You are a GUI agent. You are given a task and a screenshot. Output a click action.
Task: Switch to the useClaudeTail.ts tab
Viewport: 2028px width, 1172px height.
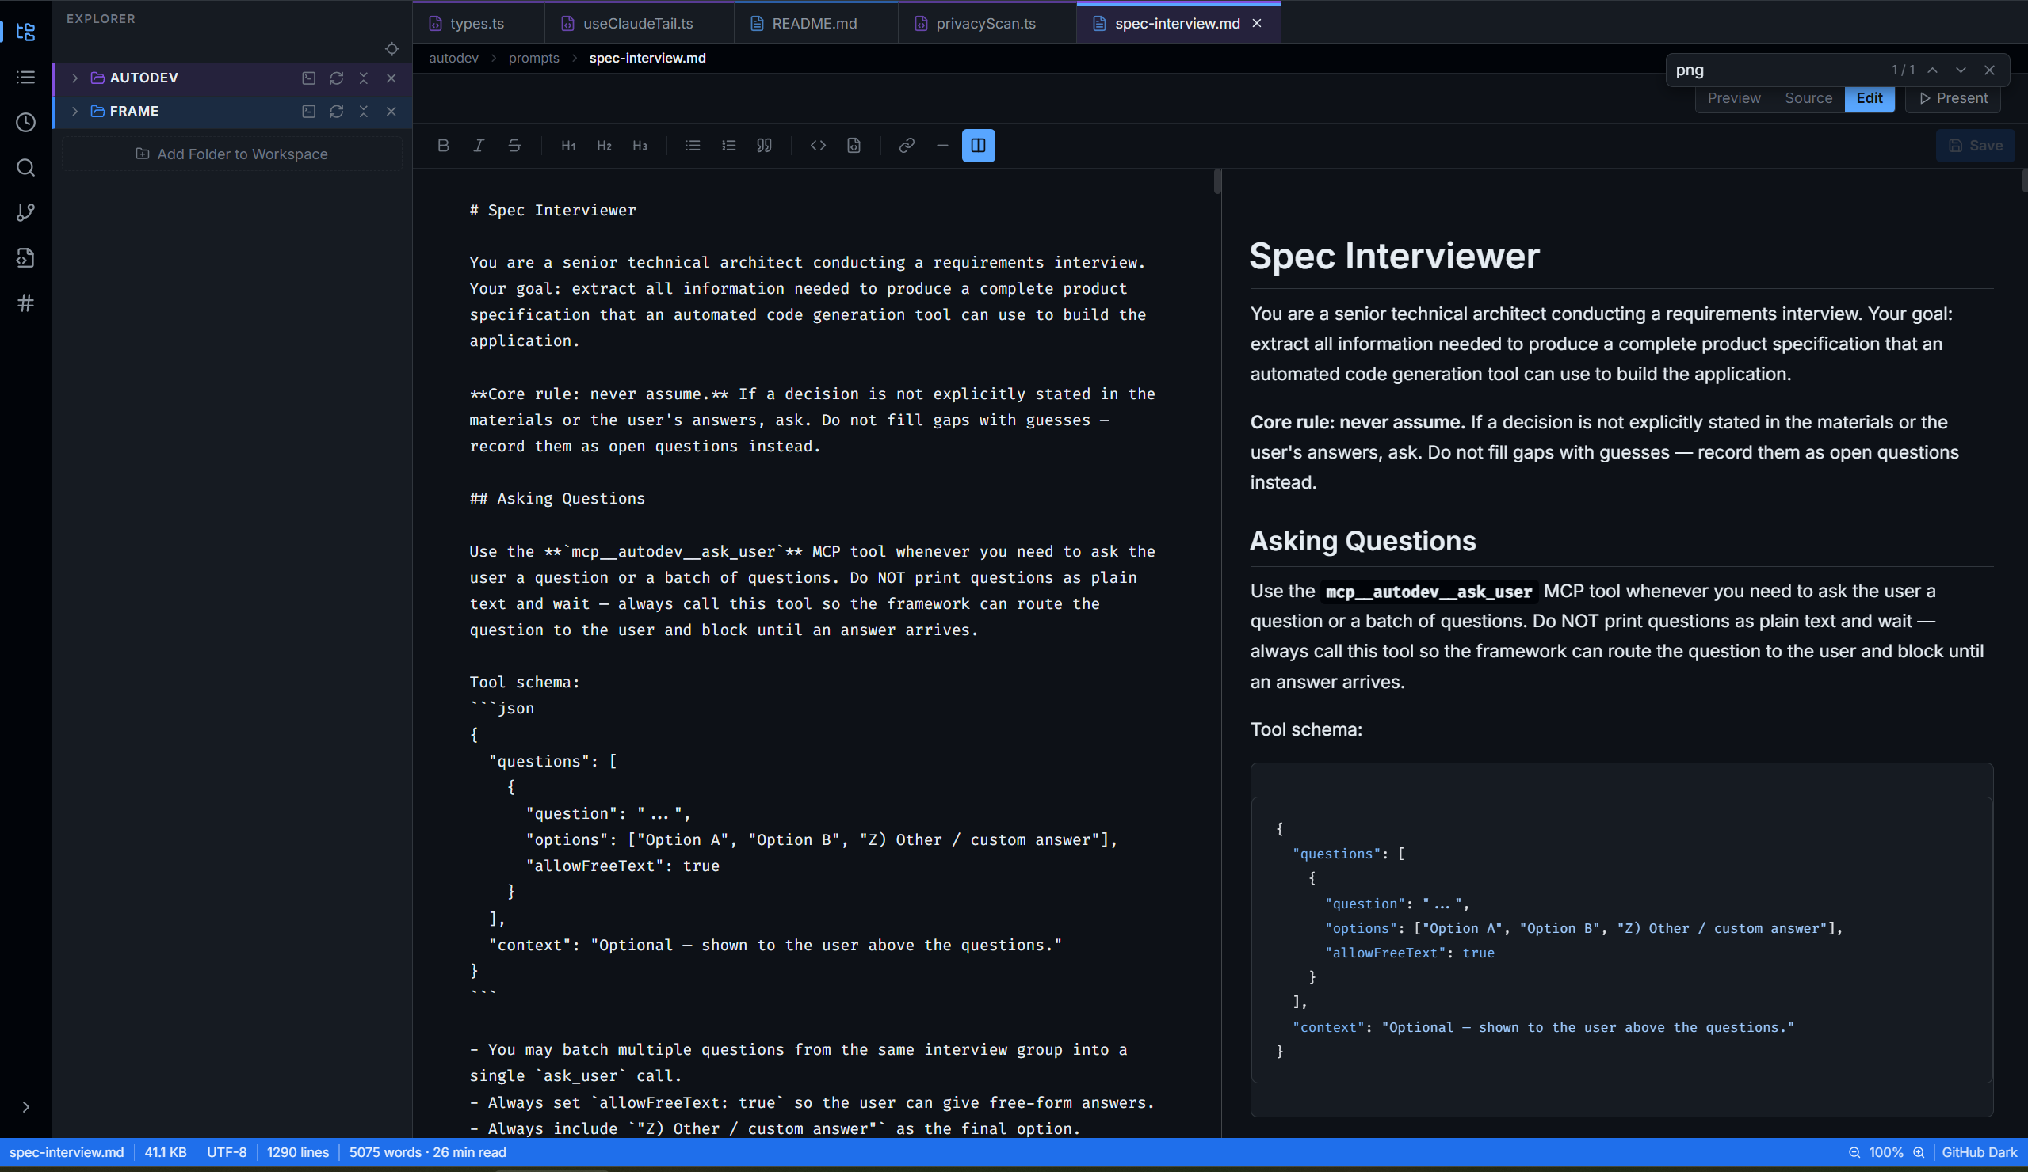point(639,23)
